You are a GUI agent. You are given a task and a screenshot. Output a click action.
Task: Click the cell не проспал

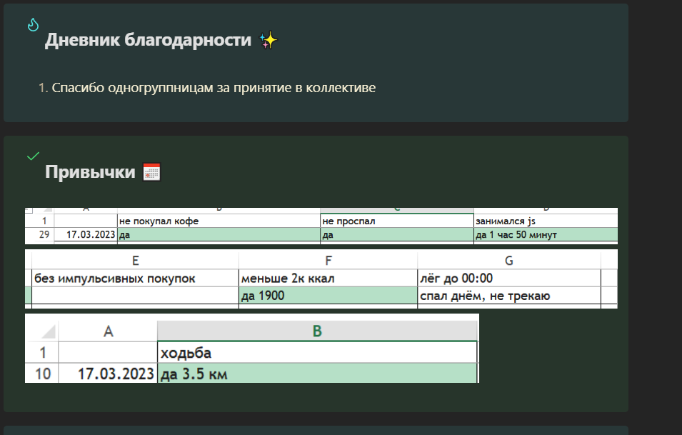(x=396, y=221)
